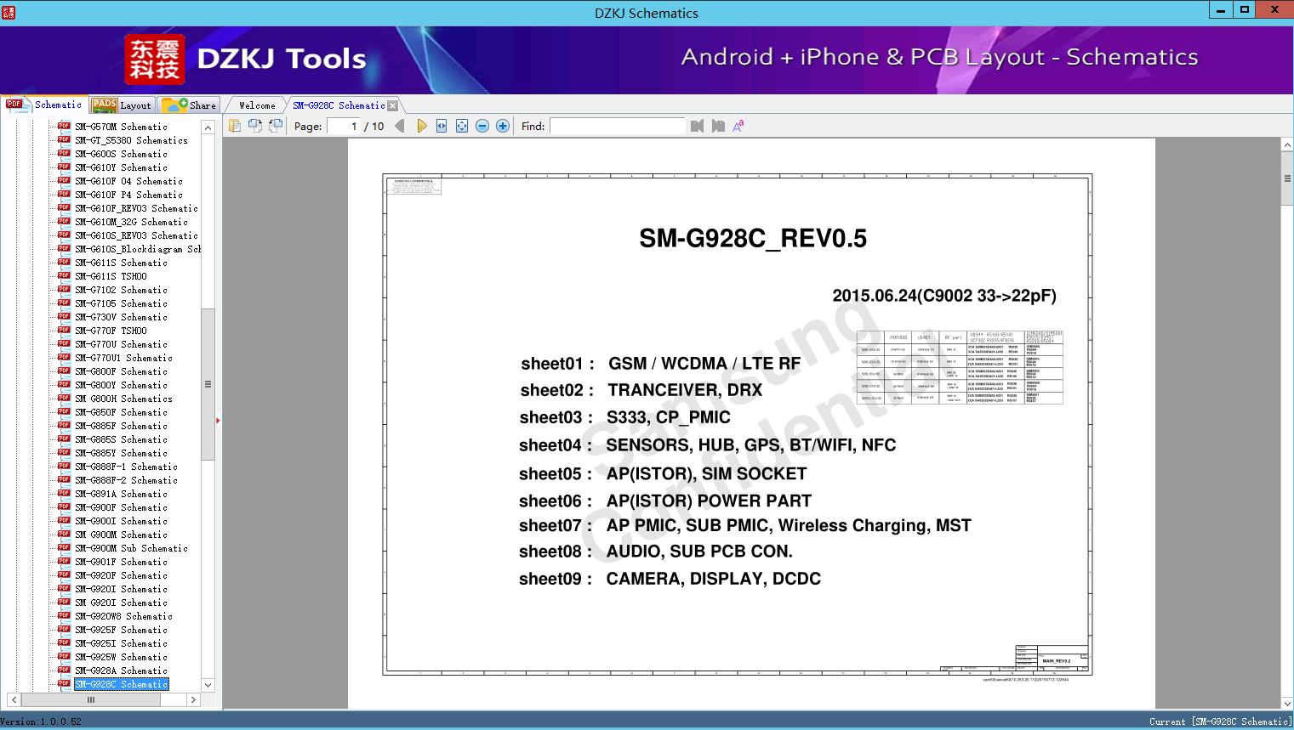Click the tree horizontal scroll right arrow

[x=193, y=700]
